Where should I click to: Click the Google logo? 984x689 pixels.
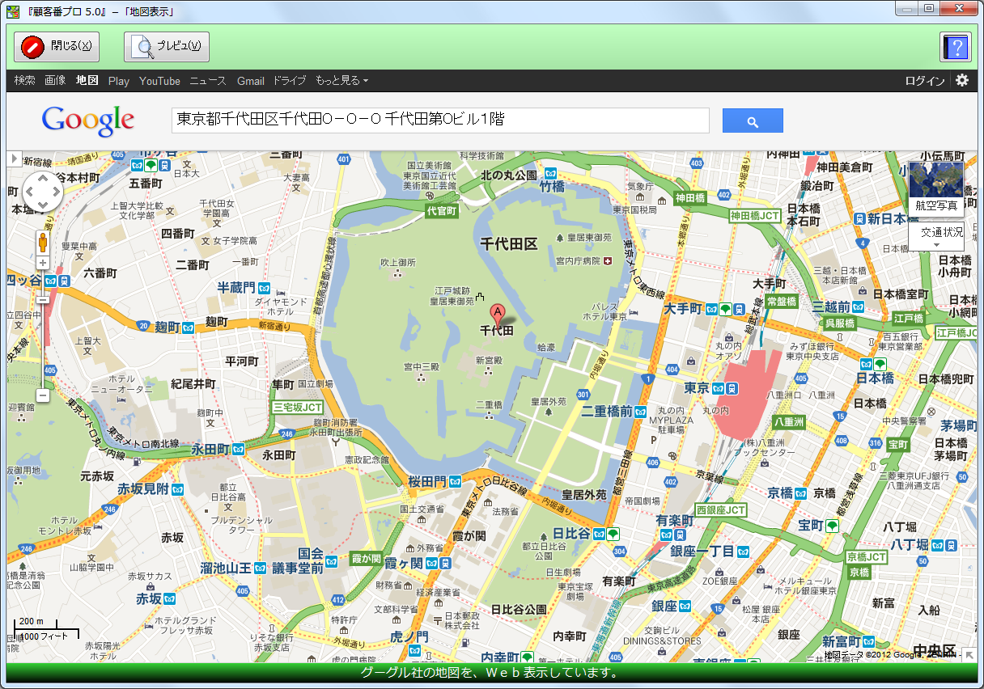pos(88,120)
